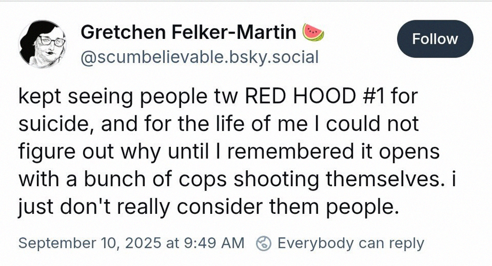
Task: Click the globe reply-settings icon
Action: pyautogui.click(x=264, y=244)
